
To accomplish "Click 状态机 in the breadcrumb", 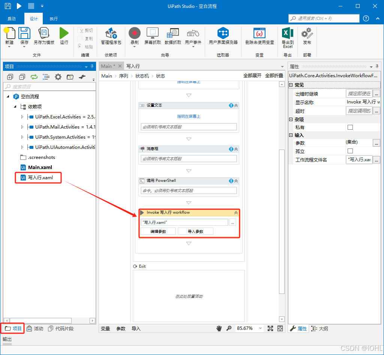I will coord(142,76).
